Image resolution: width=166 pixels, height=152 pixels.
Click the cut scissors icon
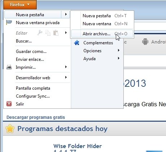[x=40, y=33]
